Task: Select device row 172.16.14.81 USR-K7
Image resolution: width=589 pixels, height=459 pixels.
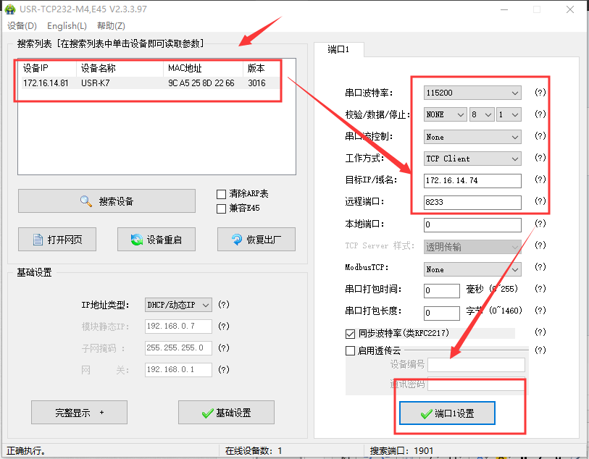Action: pyautogui.click(x=145, y=83)
